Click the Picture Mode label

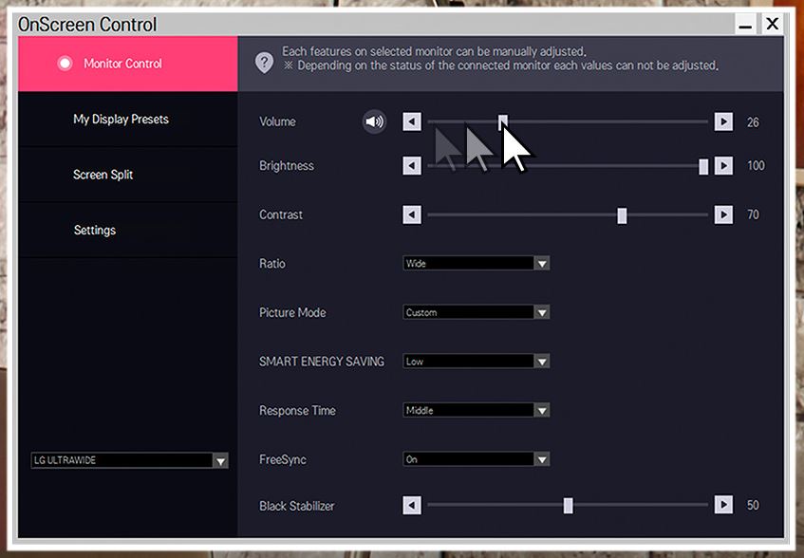292,312
